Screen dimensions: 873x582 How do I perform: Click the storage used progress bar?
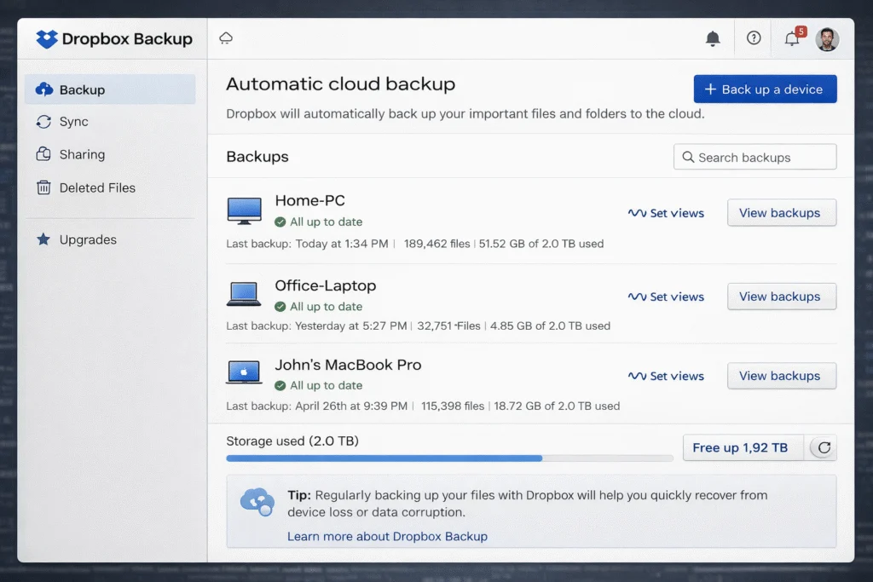click(x=448, y=458)
